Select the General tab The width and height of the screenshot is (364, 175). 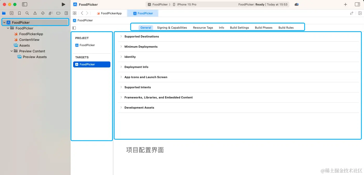146,28
